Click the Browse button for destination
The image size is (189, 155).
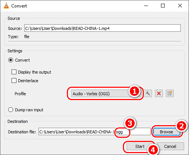(167, 132)
